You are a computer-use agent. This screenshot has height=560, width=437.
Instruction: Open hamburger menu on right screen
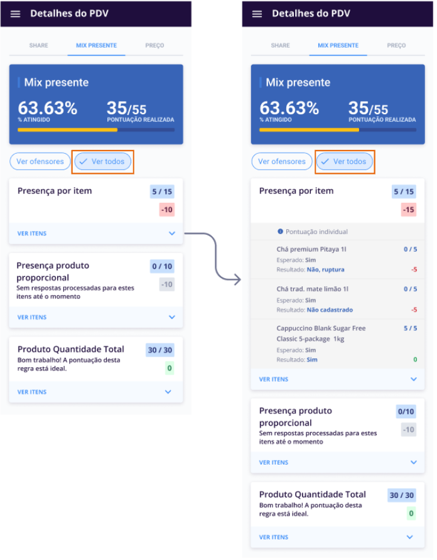point(257,14)
